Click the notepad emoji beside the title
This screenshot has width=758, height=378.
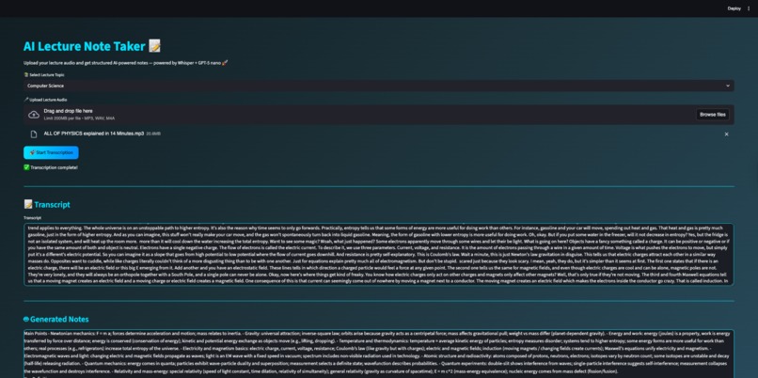(154, 46)
